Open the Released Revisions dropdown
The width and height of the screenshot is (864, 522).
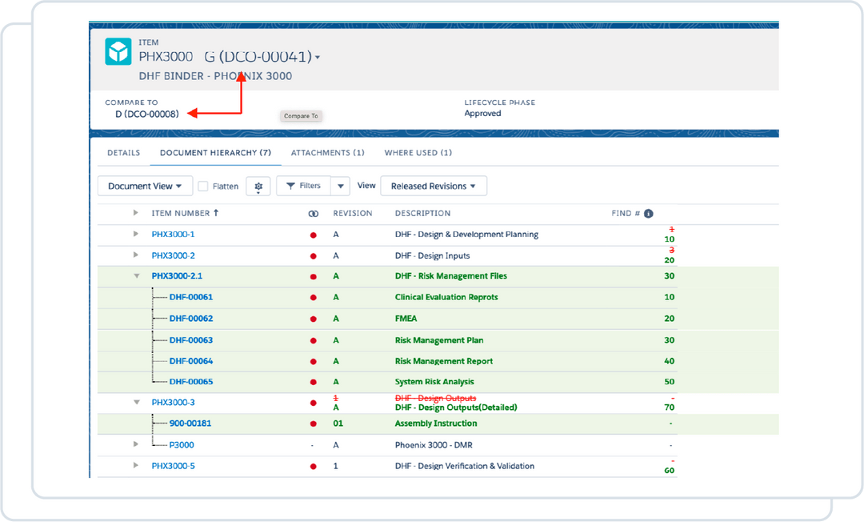click(434, 186)
